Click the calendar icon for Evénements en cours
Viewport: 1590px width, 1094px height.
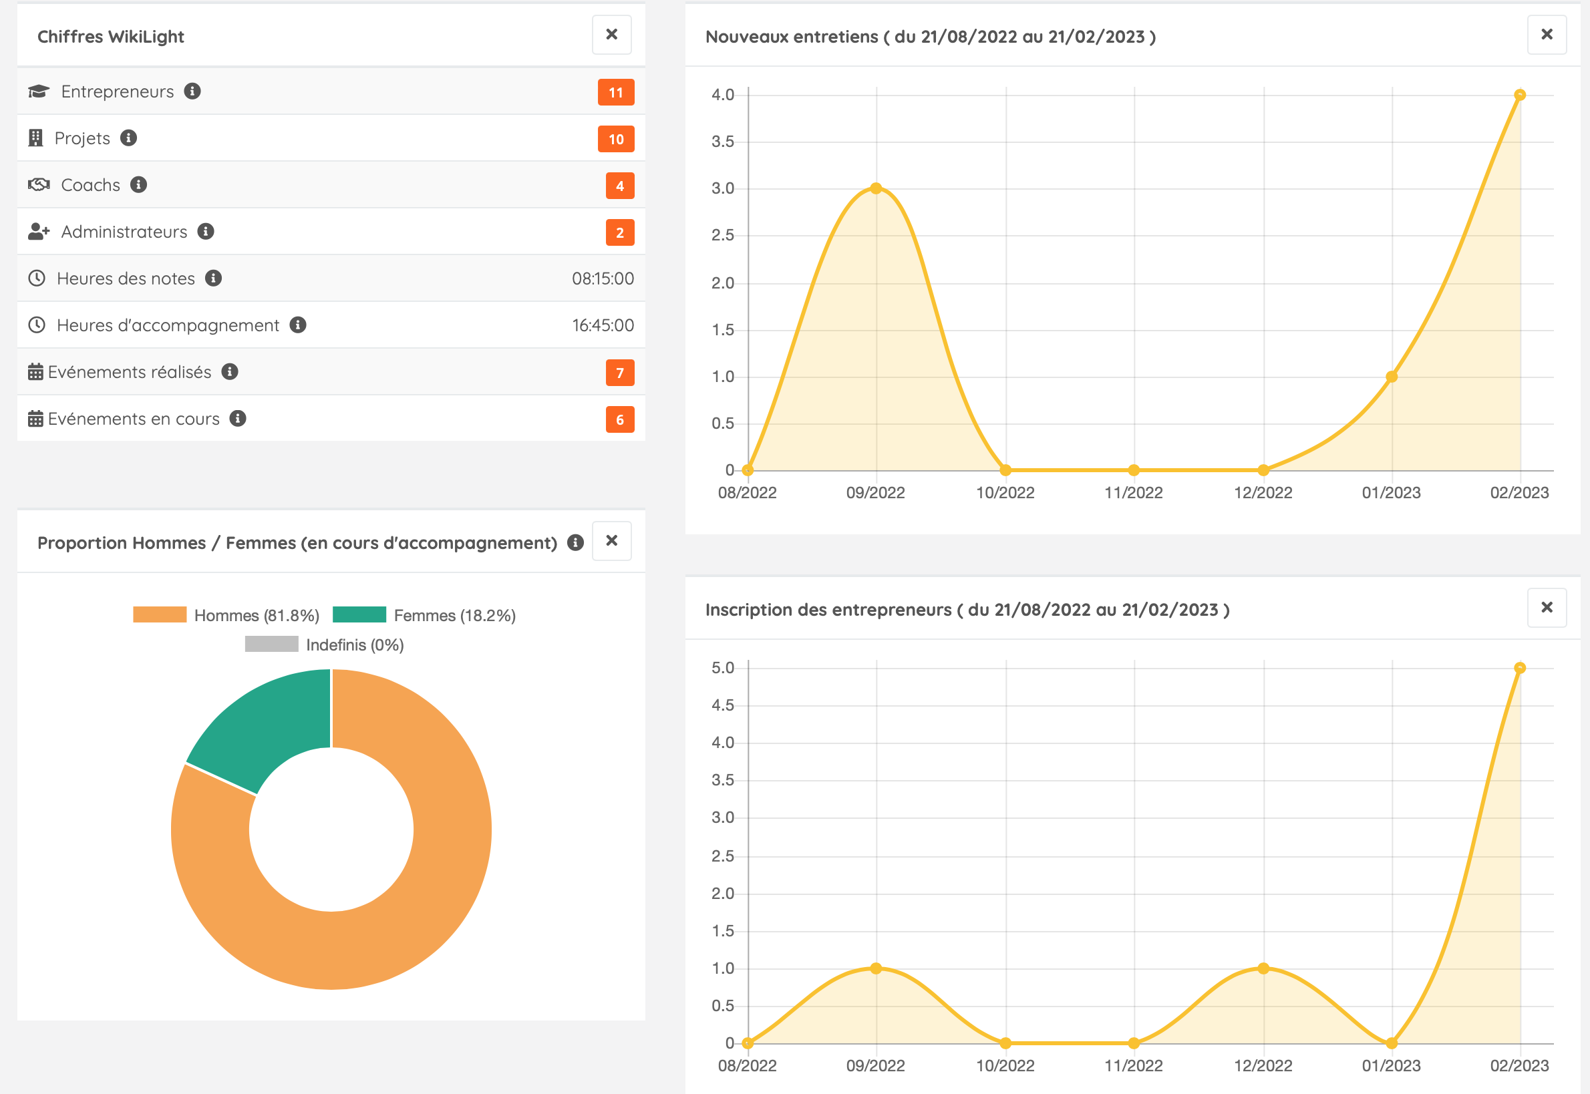coord(35,418)
